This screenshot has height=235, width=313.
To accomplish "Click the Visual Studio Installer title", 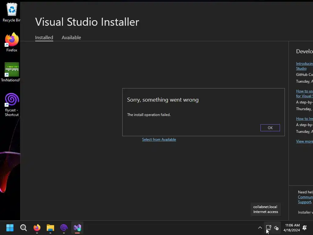I will click(87, 22).
